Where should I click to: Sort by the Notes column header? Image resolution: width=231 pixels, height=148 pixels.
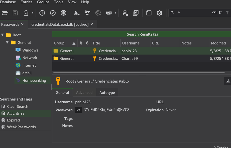(x=194, y=43)
